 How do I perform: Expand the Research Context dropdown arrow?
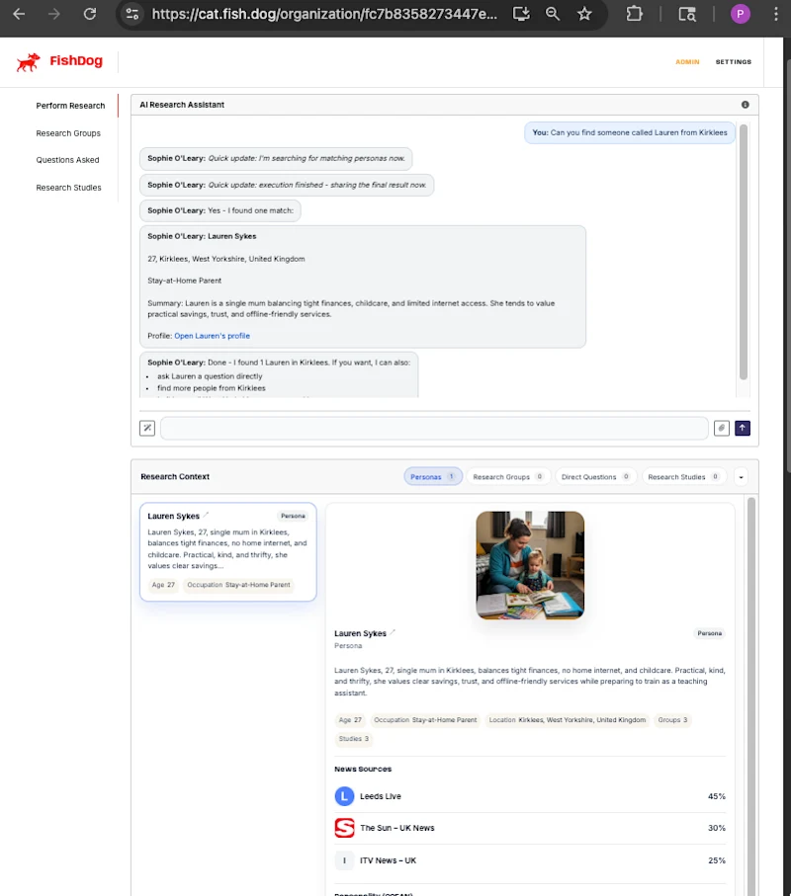(741, 476)
